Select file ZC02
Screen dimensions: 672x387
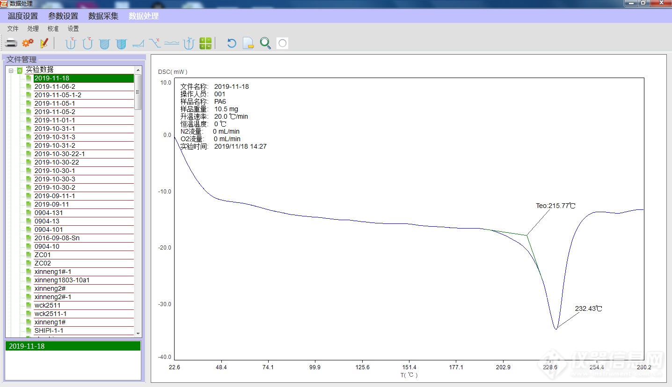point(84,263)
